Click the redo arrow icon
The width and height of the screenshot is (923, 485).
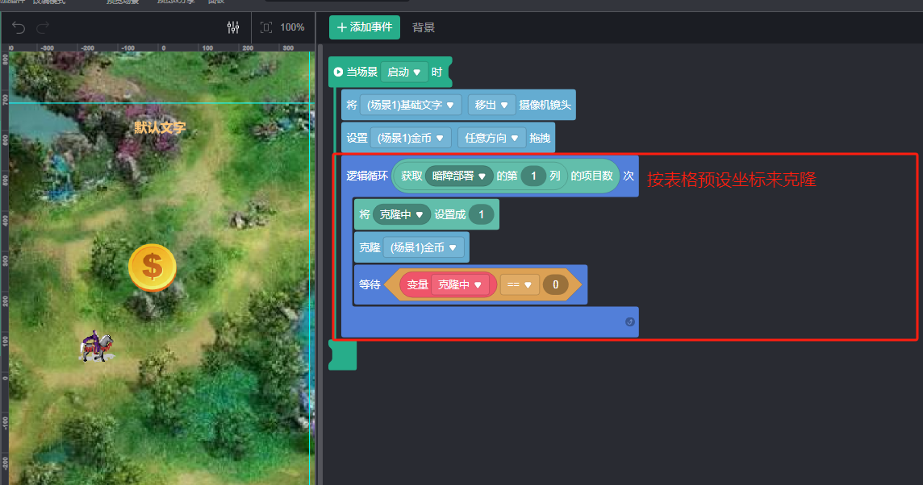(43, 27)
